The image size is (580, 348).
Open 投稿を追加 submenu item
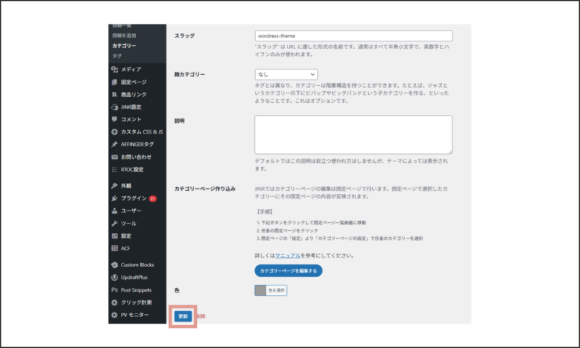click(x=124, y=35)
